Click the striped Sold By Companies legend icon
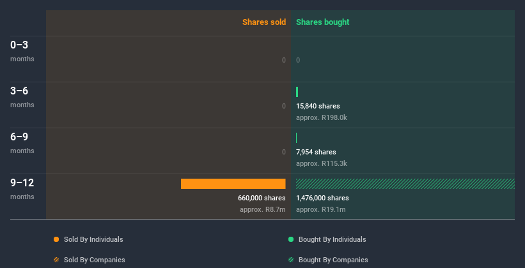Screen dimensions: 525x268 tap(56, 260)
